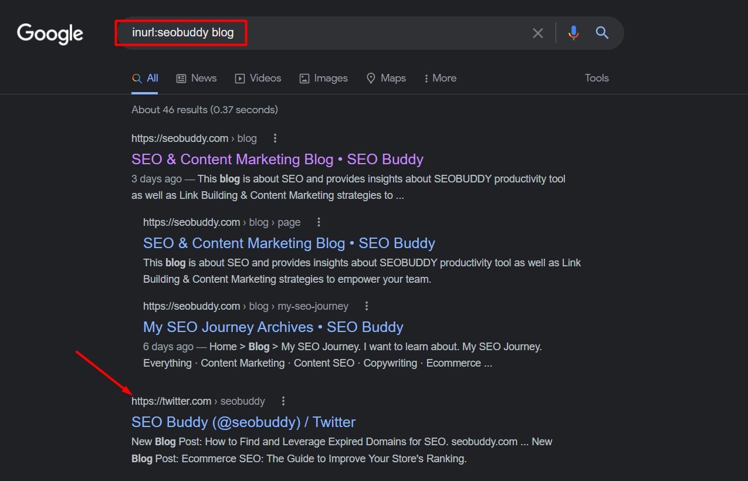This screenshot has height=481, width=748.
Task: Clear the search query with the X icon
Action: click(537, 33)
